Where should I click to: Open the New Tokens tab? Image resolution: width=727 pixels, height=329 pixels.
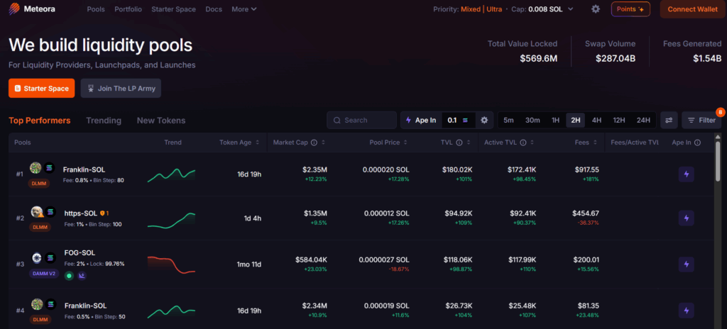click(x=161, y=121)
